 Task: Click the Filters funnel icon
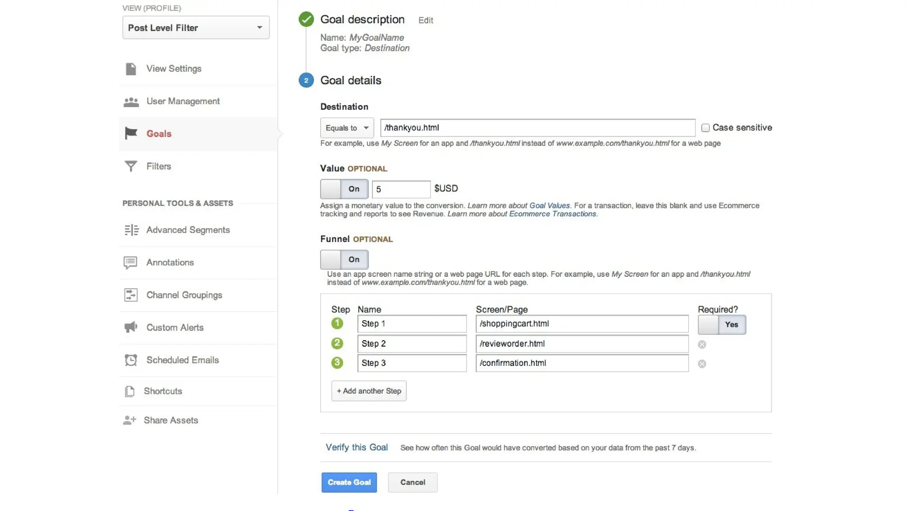[x=131, y=166]
